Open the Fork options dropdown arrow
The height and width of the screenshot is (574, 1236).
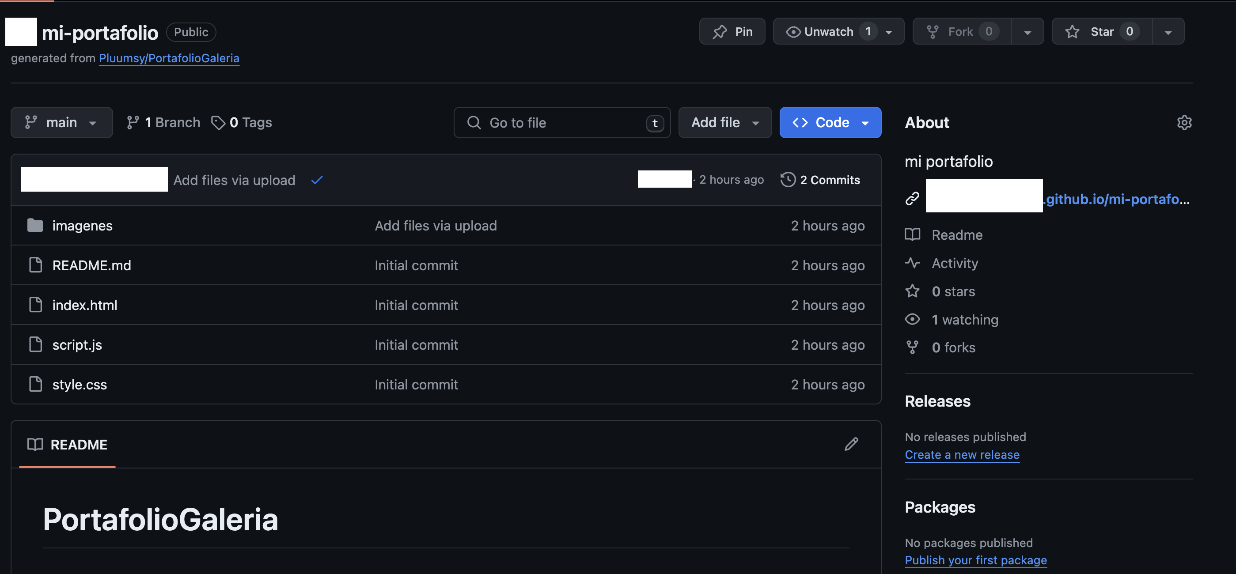click(1027, 32)
